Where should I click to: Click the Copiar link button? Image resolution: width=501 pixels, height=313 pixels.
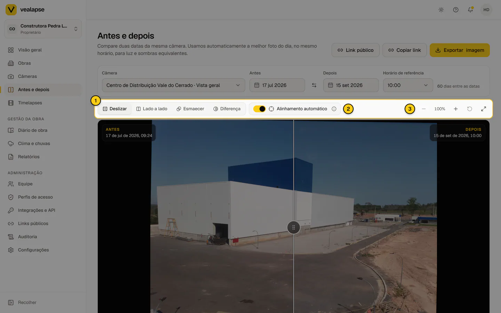[404, 50]
